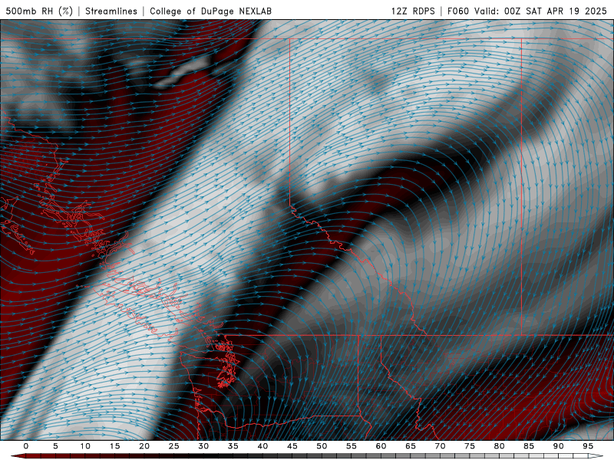Select the '30' value on the colorbar scale
Screen dimensions: 614x460
[x=203, y=446]
